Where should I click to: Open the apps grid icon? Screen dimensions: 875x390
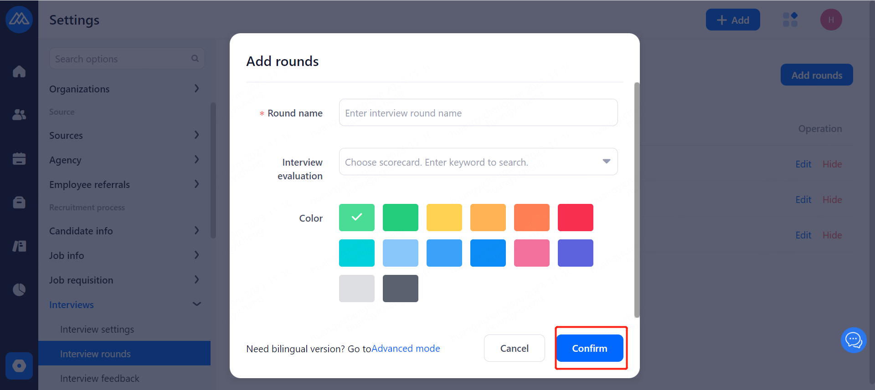(x=790, y=20)
